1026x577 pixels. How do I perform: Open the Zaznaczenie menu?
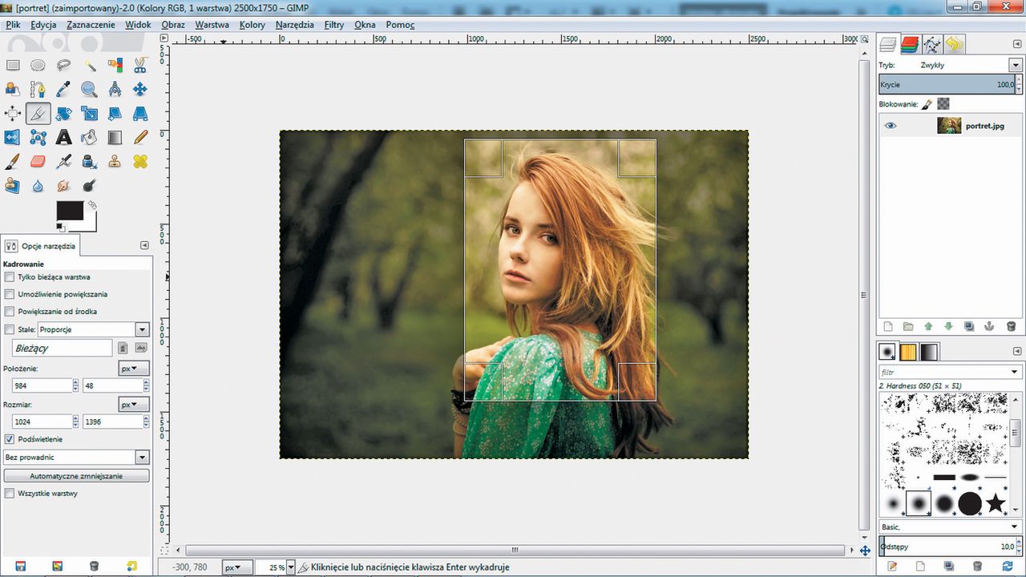pyautogui.click(x=91, y=25)
